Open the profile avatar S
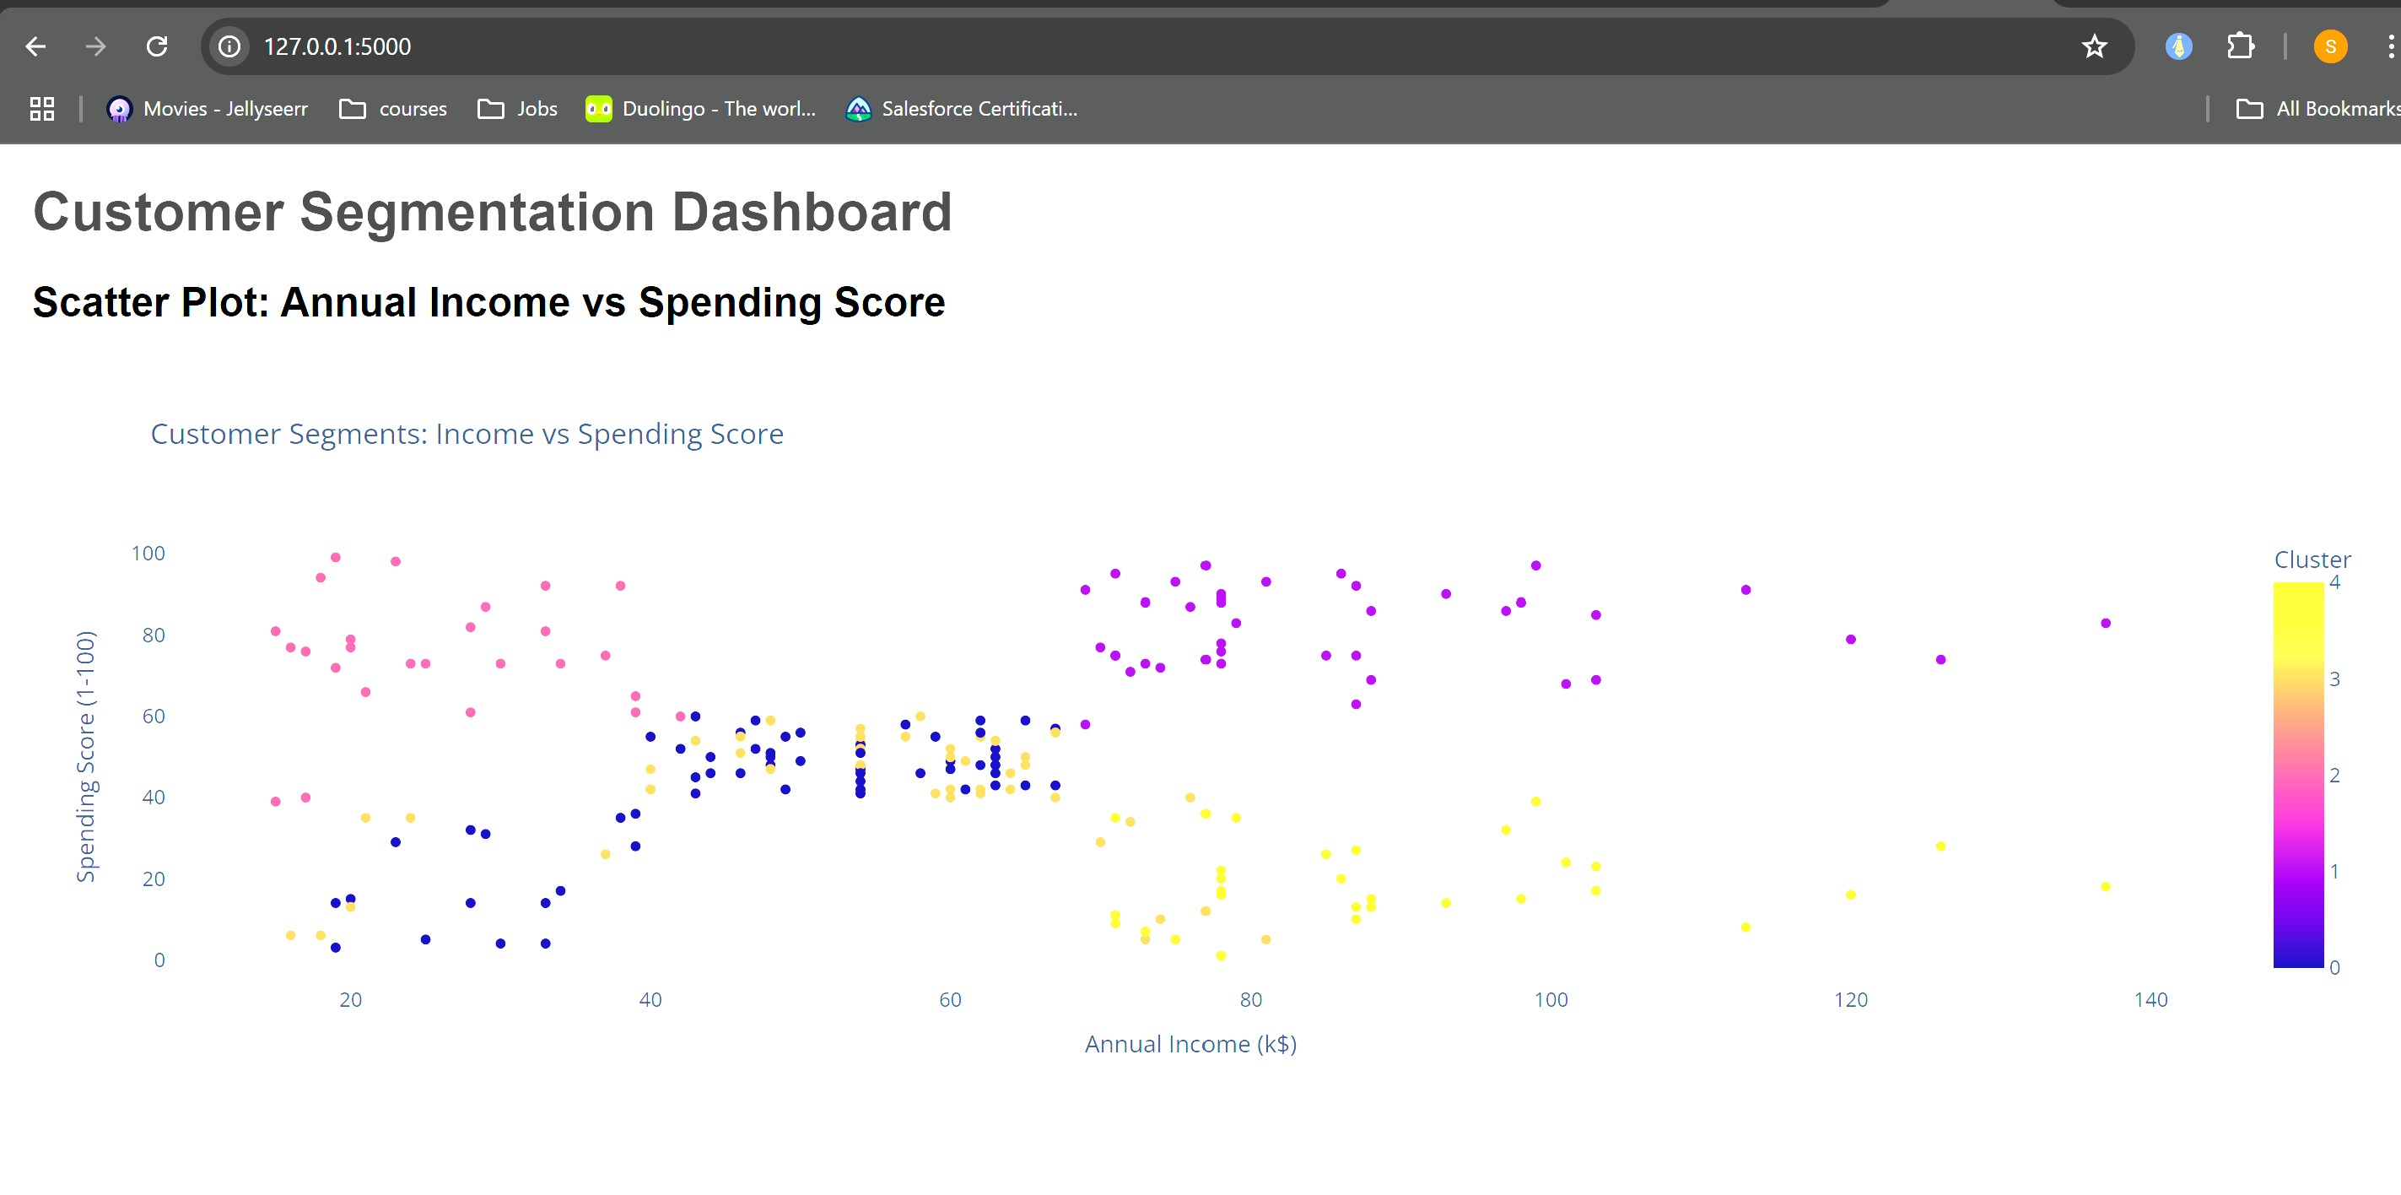 tap(2330, 46)
